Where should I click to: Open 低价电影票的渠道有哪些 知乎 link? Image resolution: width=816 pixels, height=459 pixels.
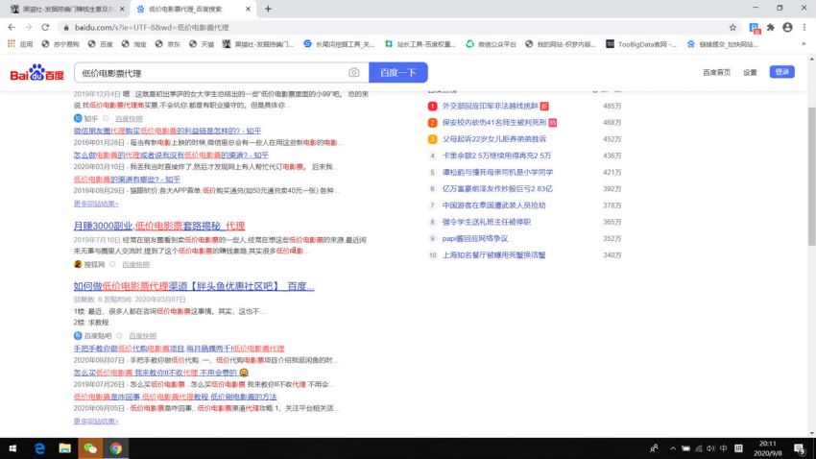[x=127, y=179]
